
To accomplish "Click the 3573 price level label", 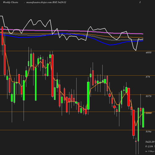I will (148, 96).
